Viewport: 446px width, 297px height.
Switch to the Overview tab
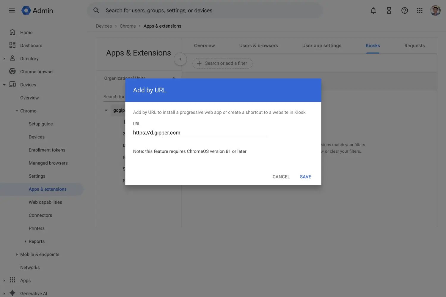(204, 45)
